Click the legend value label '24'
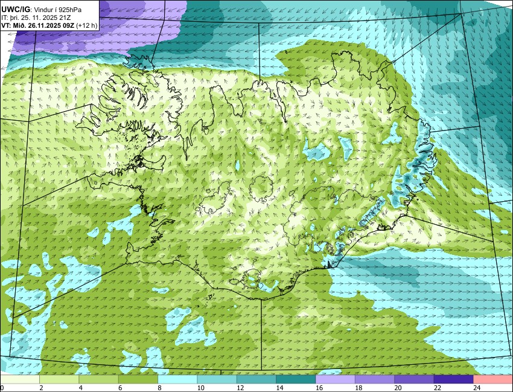Image resolution: width=513 pixels, height=392 pixels. point(477,388)
